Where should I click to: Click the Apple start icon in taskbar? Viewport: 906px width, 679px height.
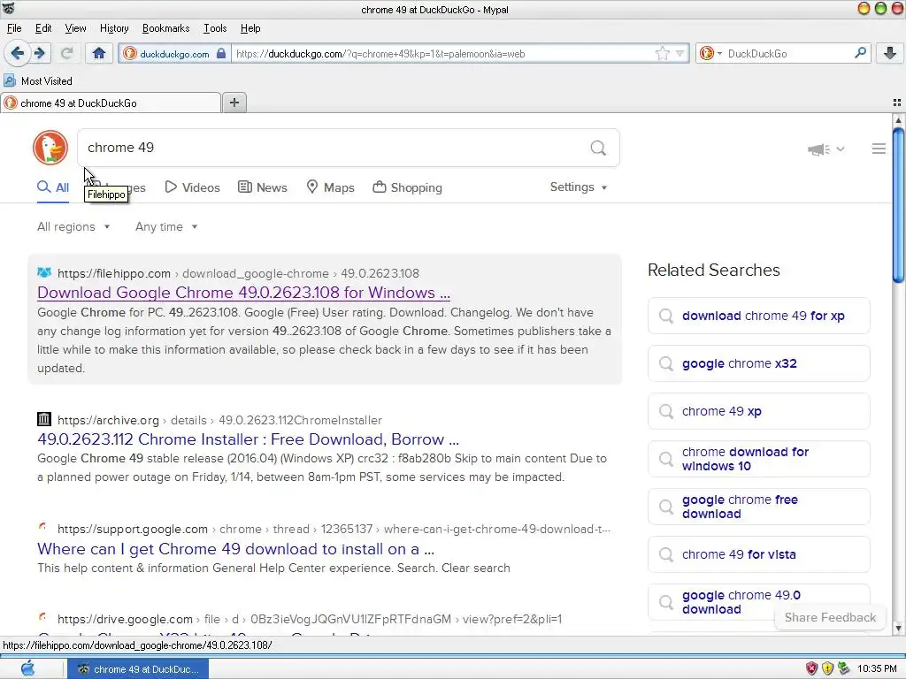click(x=27, y=669)
